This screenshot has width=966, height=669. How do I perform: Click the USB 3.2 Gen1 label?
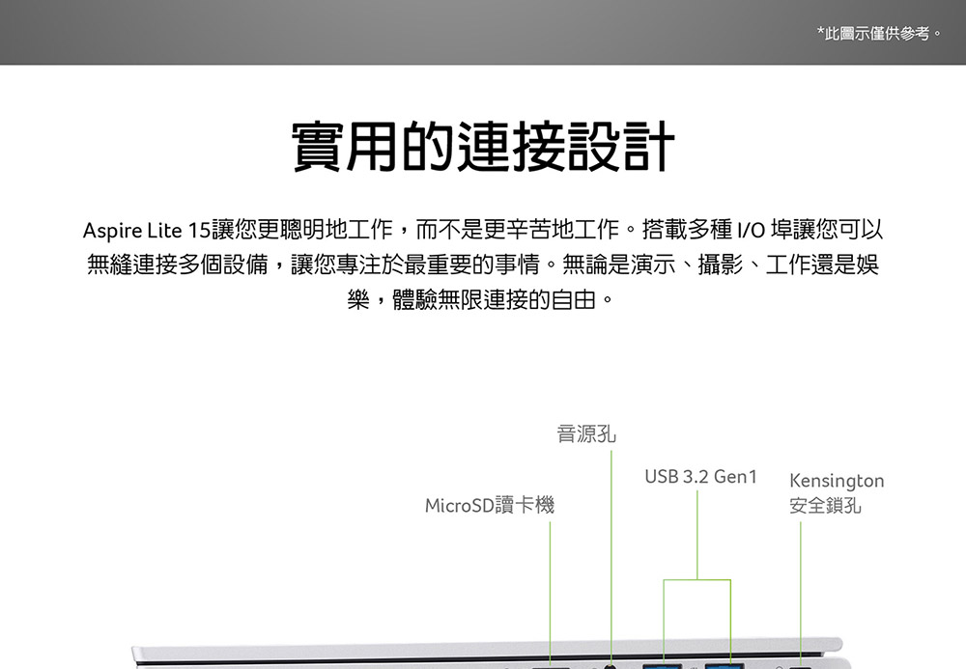pyautogui.click(x=700, y=476)
